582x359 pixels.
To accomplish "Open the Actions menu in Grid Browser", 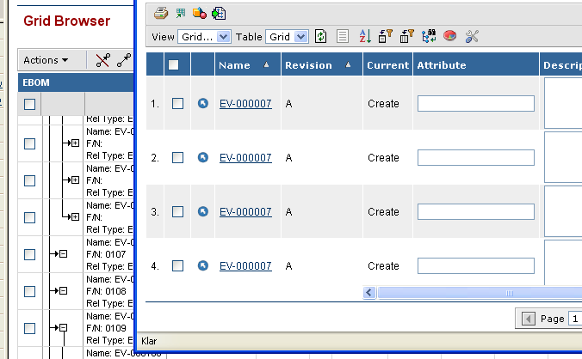I will coord(52,60).
